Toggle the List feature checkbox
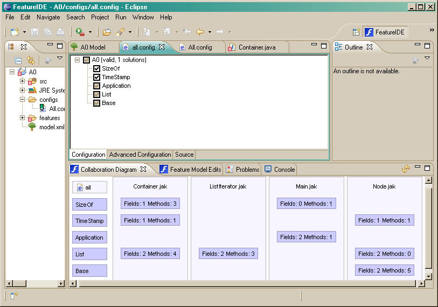The height and width of the screenshot is (307, 438). [x=96, y=94]
